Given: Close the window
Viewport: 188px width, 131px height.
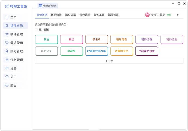Looking at the screenshot, I should (x=184, y=4).
